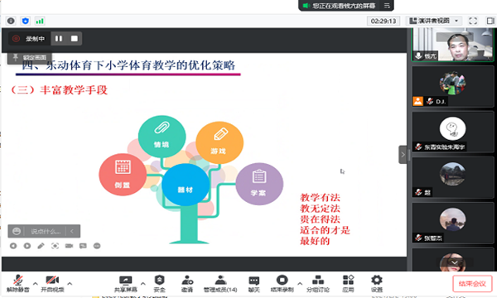Open the manage participants panel

click(220, 284)
